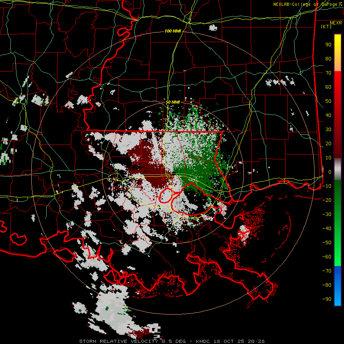Click the NEXR label above the scale

click(x=336, y=23)
